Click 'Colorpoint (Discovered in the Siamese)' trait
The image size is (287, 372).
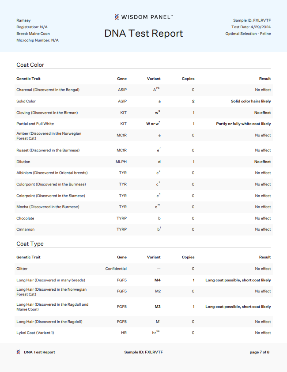tap(51, 196)
